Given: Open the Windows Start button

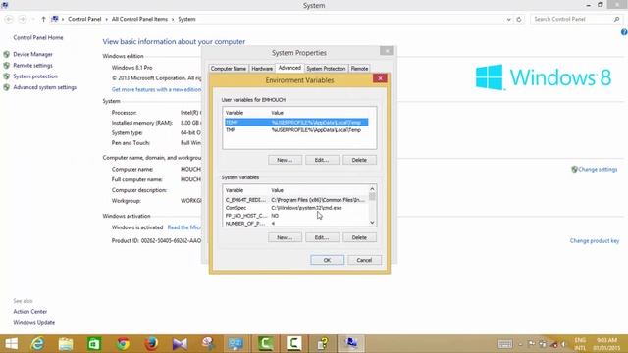Looking at the screenshot, I should [11, 344].
